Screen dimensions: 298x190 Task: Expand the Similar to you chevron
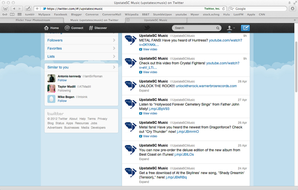click(114, 67)
